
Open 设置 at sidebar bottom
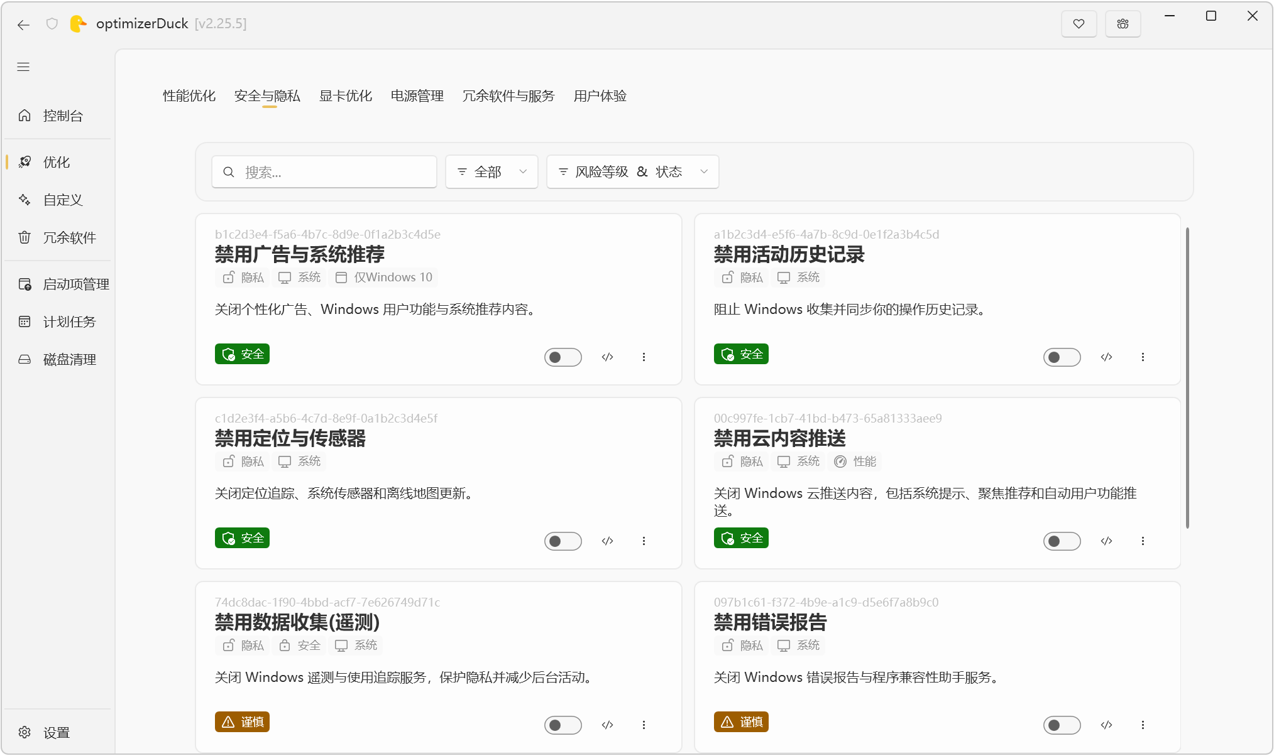coord(58,732)
